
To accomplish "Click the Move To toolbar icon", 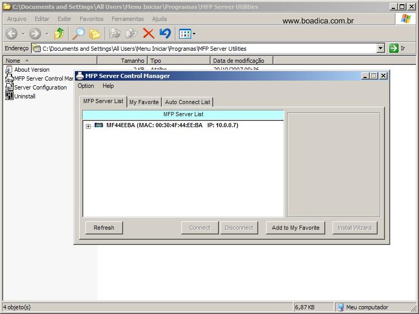I will 115,33.
